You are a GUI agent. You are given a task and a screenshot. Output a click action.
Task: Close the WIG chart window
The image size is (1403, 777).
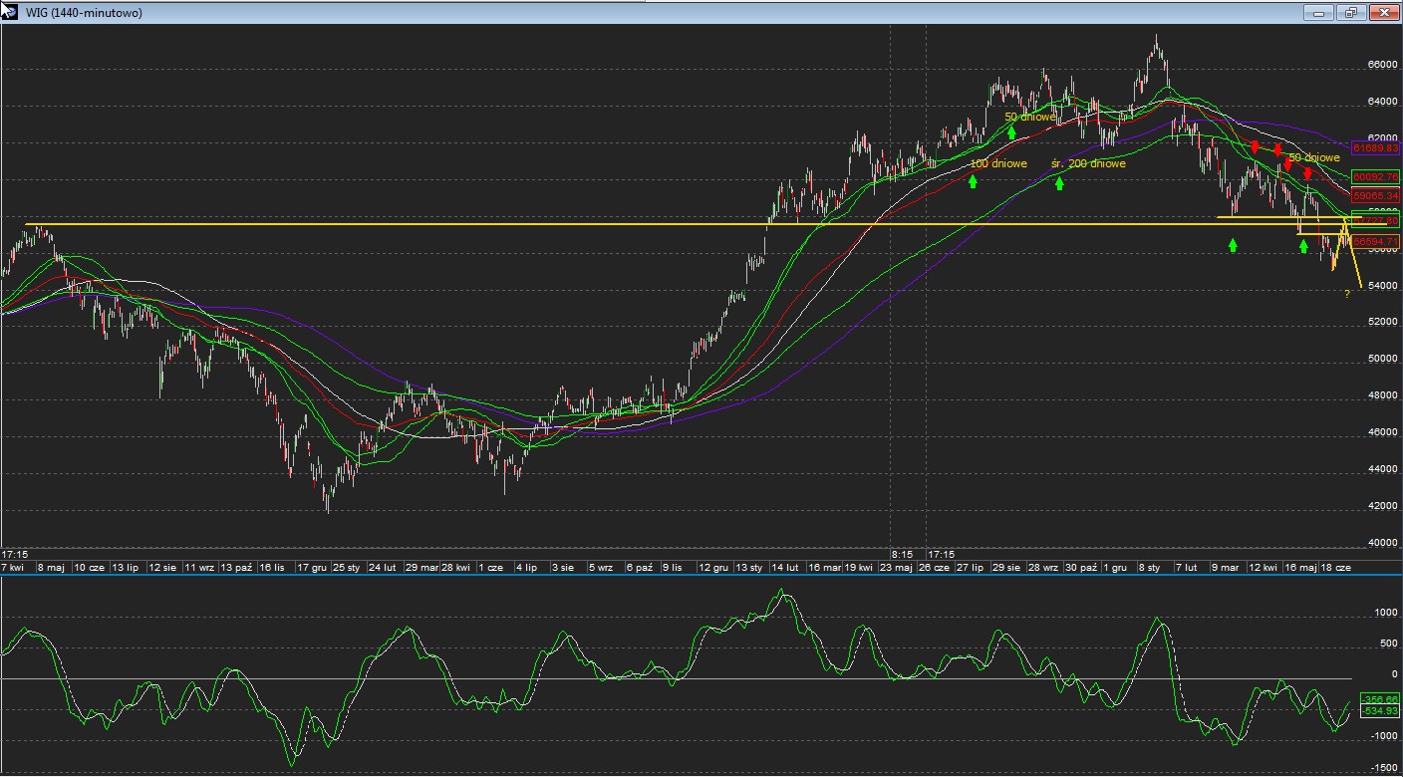pyautogui.click(x=1383, y=13)
